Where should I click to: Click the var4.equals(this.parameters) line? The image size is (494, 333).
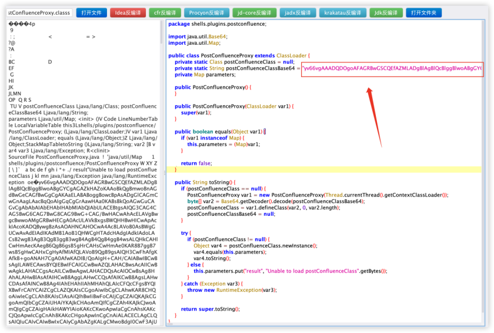(x=230, y=252)
